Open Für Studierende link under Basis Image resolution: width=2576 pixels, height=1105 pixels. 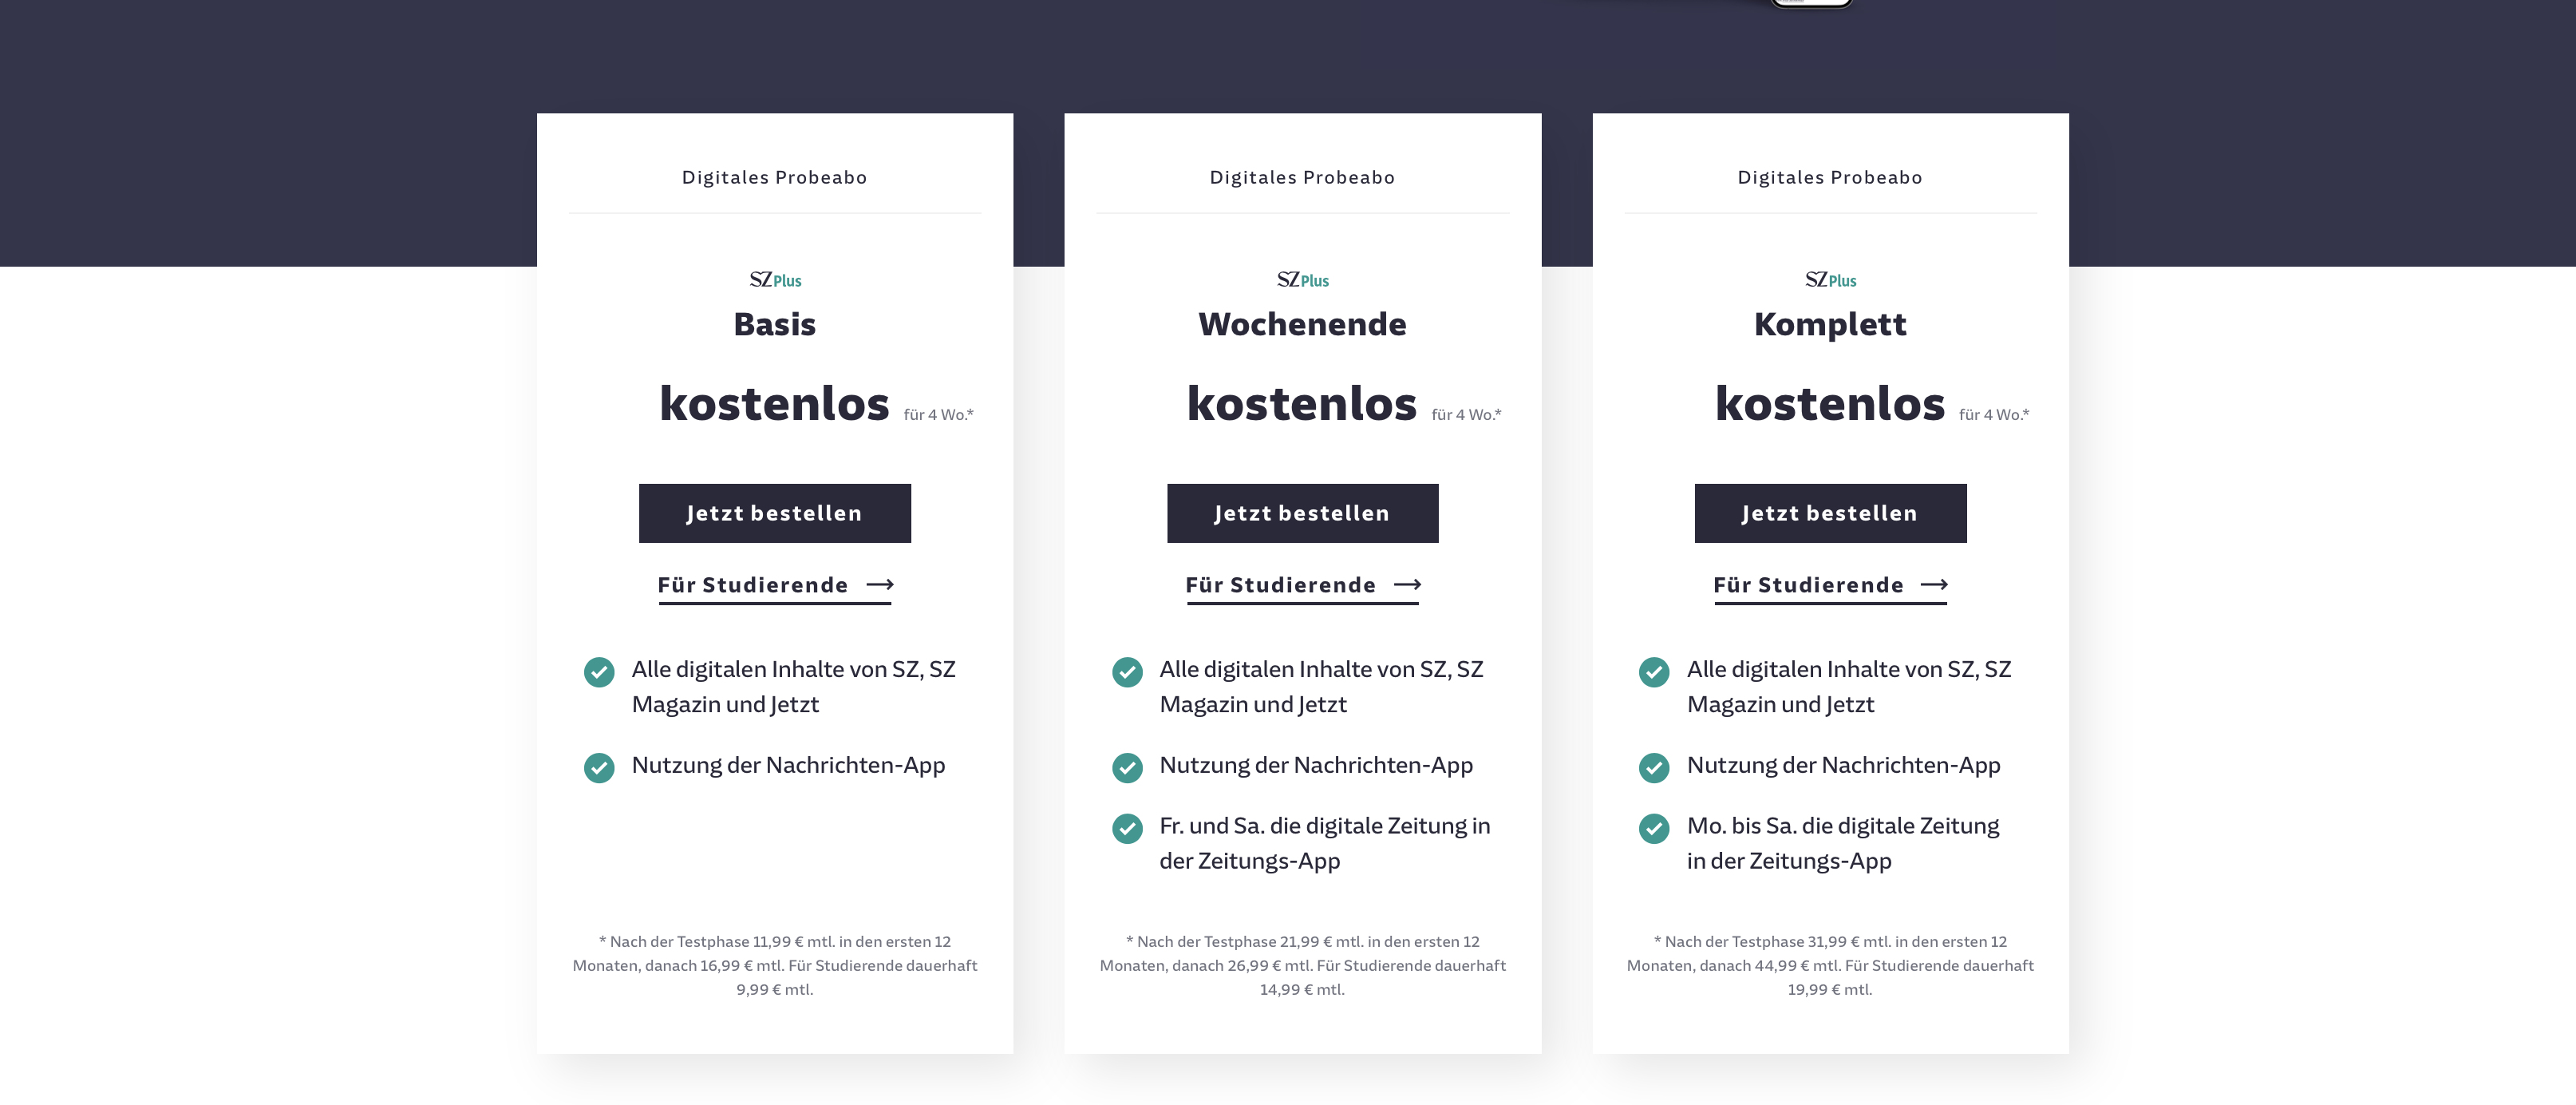(x=775, y=587)
